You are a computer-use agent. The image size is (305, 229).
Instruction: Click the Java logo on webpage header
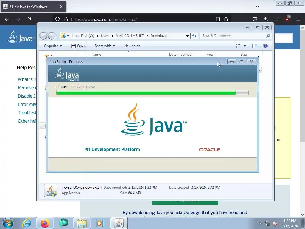(21, 36)
